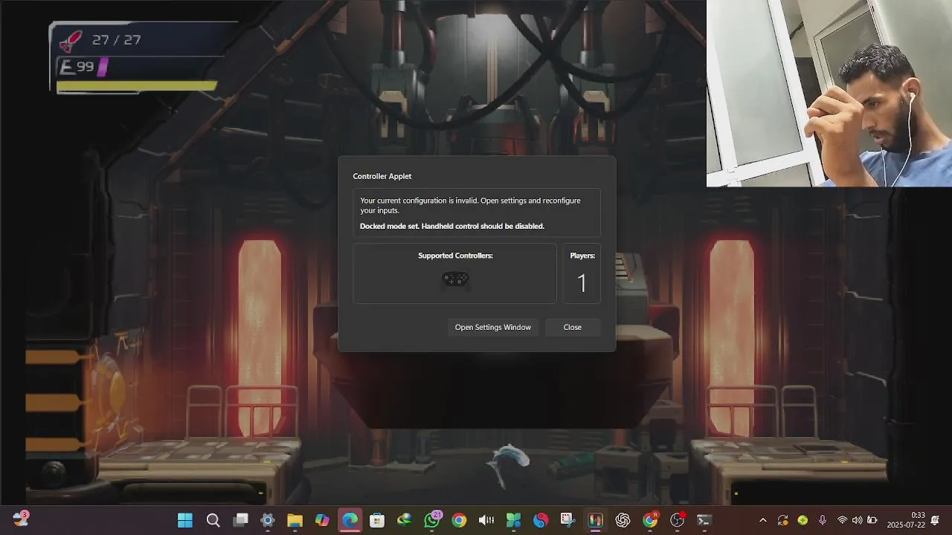The height and width of the screenshot is (535, 952).
Task: Click the green circular tray icon
Action: (803, 520)
